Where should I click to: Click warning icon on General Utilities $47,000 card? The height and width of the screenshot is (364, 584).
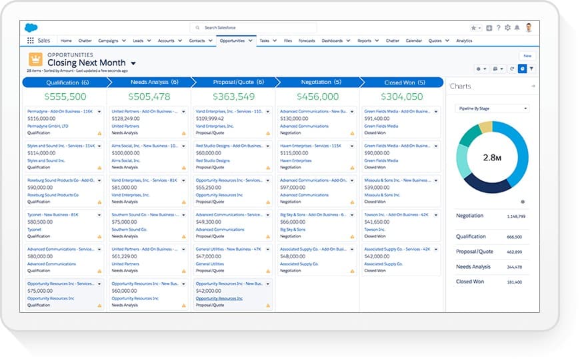coord(268,271)
